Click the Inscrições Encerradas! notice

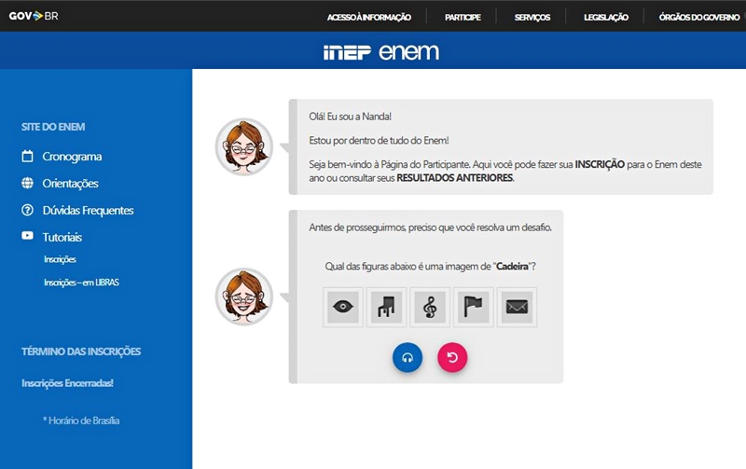67,383
